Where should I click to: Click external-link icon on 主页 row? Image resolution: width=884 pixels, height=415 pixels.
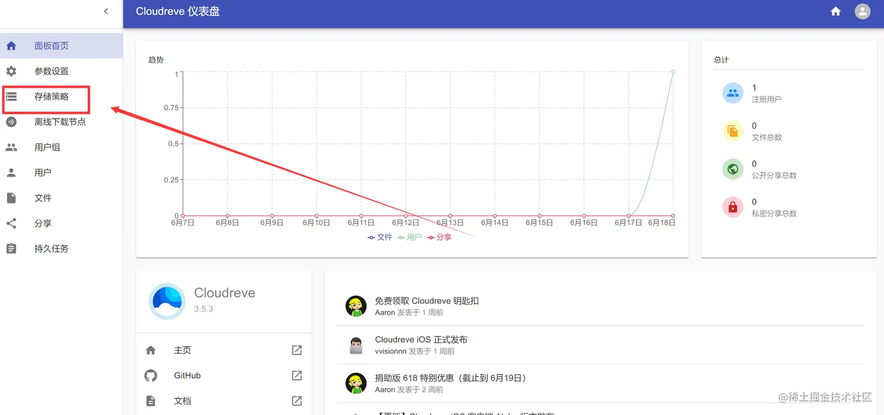click(297, 350)
